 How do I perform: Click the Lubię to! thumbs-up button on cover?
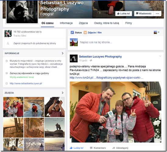click(x=123, y=13)
